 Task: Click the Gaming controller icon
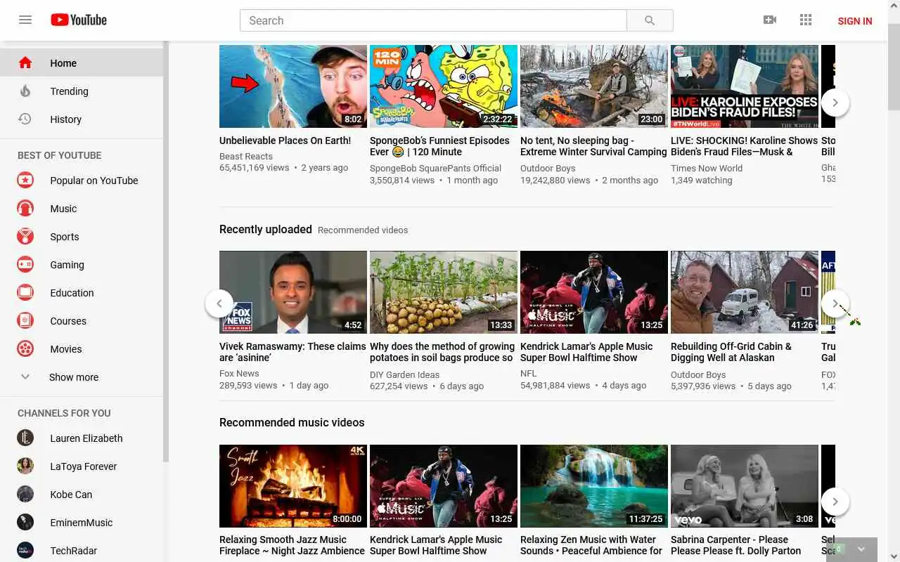click(25, 265)
